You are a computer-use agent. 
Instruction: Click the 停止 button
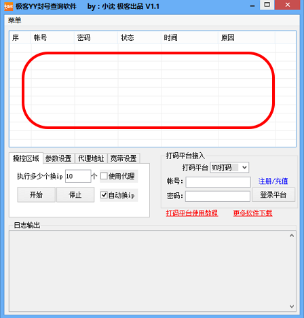(x=75, y=194)
